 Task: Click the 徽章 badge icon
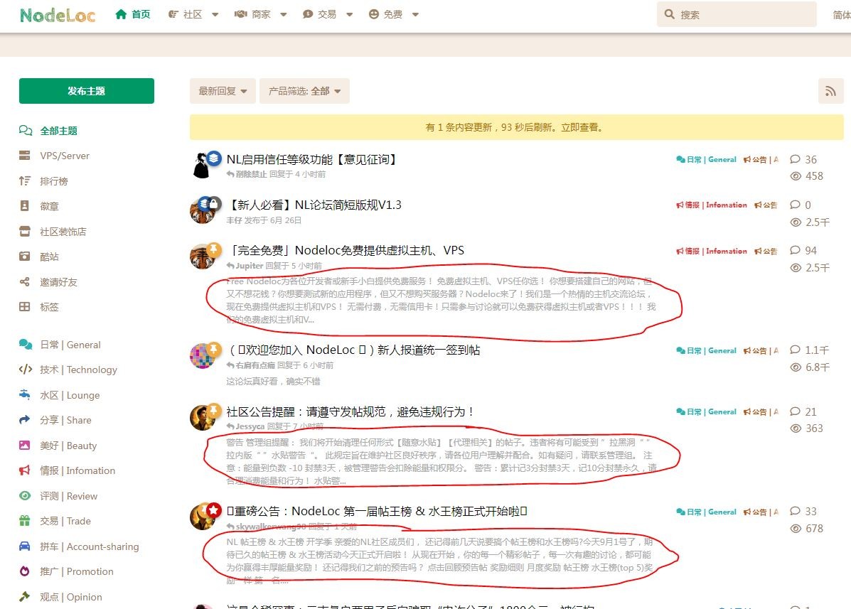[24, 206]
